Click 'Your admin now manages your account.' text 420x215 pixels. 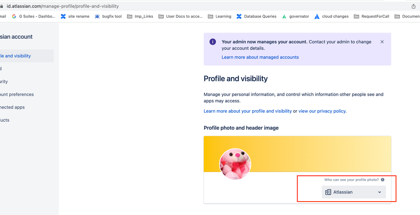tap(265, 42)
